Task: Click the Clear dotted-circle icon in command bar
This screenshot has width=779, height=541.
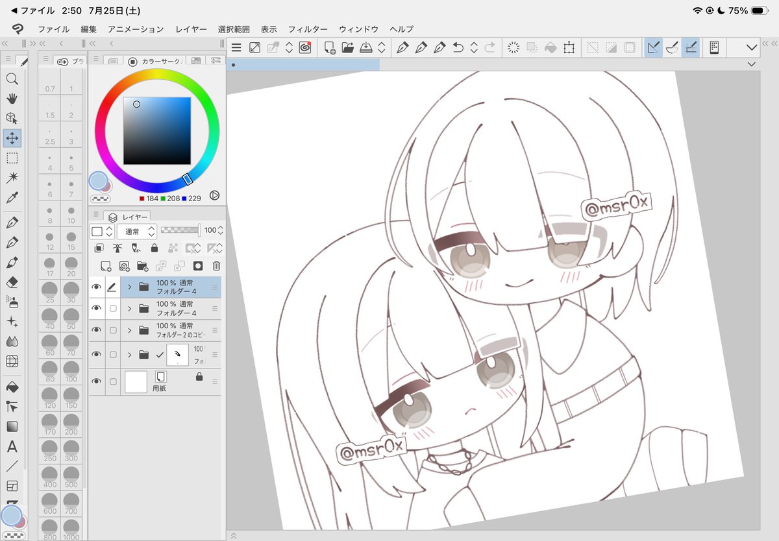Action: tap(513, 47)
